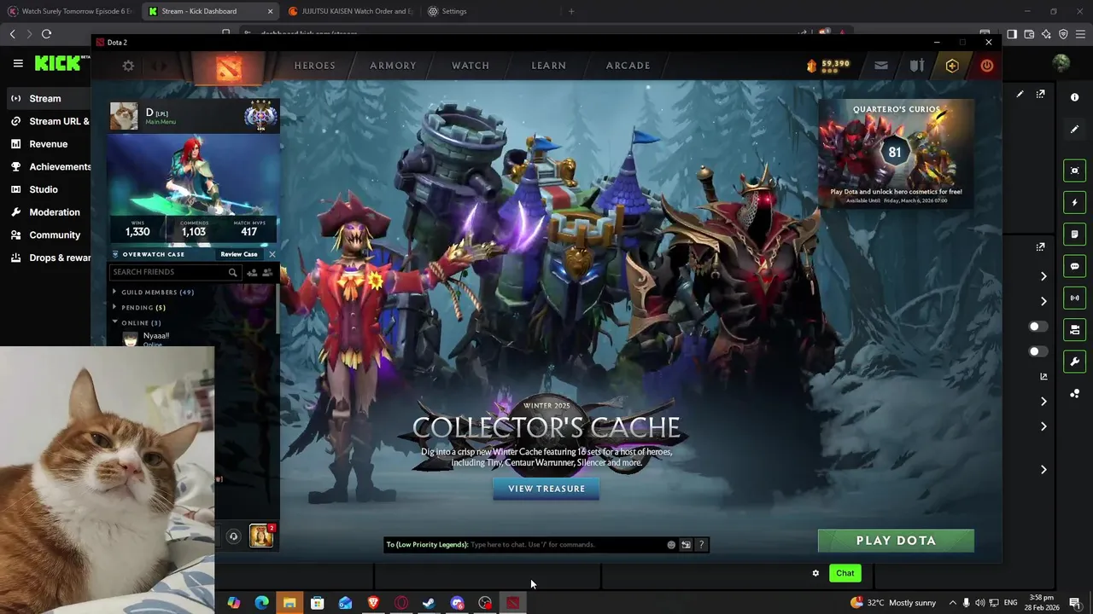Click the add friend icon
1093x614 pixels.
click(252, 272)
